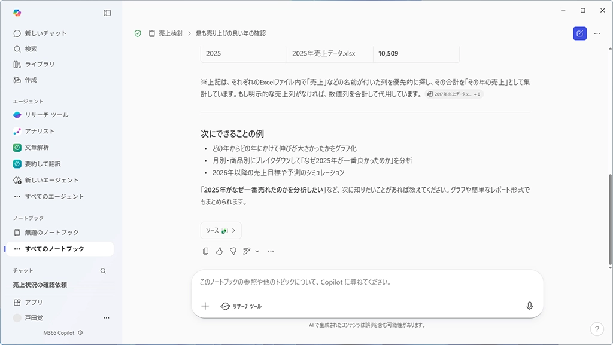Copy the response with the copy icon

point(206,251)
